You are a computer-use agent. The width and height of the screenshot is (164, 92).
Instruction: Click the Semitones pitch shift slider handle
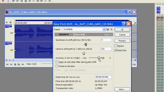[86, 44]
